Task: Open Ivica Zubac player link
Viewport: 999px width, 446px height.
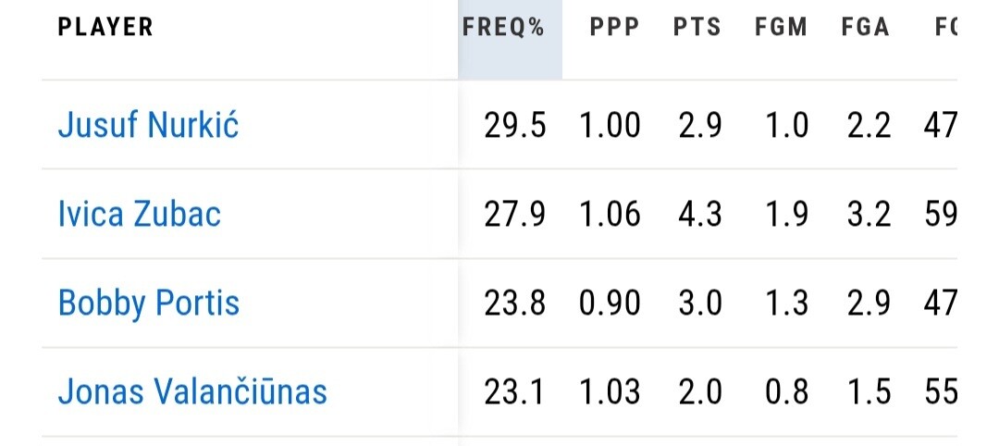Action: tap(140, 215)
